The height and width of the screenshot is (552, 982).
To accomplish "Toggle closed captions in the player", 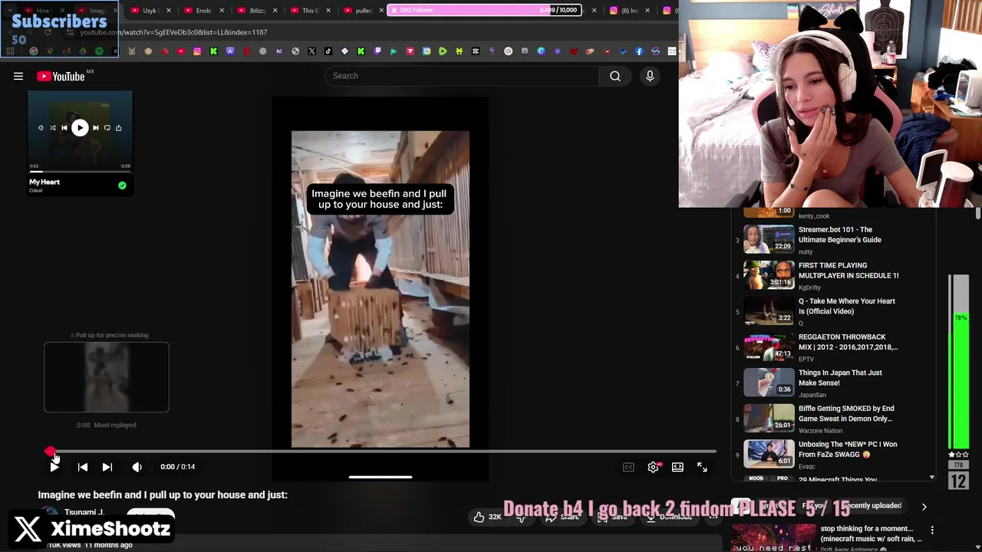I will point(628,467).
